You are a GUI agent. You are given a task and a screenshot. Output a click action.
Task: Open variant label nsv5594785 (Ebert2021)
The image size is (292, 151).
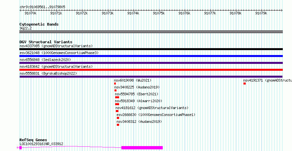[136, 94]
